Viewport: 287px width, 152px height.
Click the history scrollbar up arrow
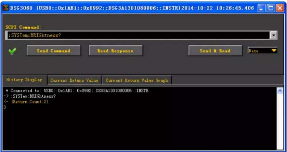point(280,90)
